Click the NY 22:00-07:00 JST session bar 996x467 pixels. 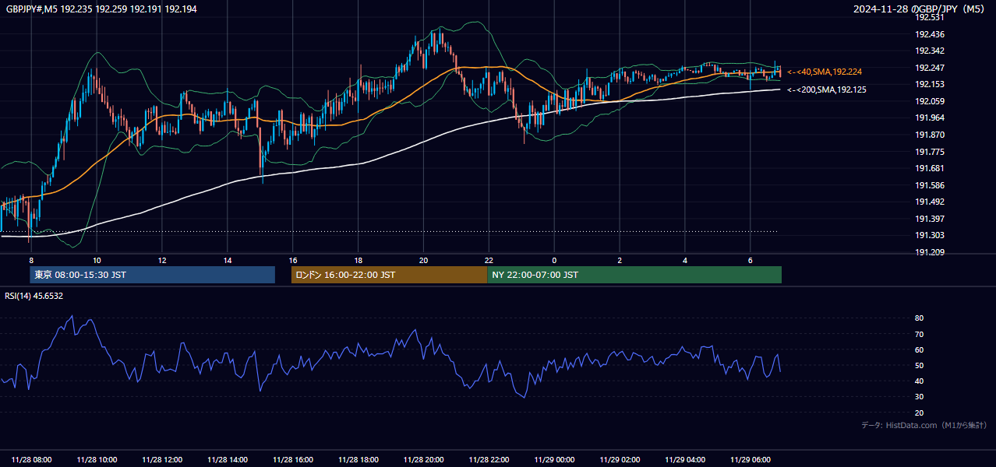pos(634,275)
